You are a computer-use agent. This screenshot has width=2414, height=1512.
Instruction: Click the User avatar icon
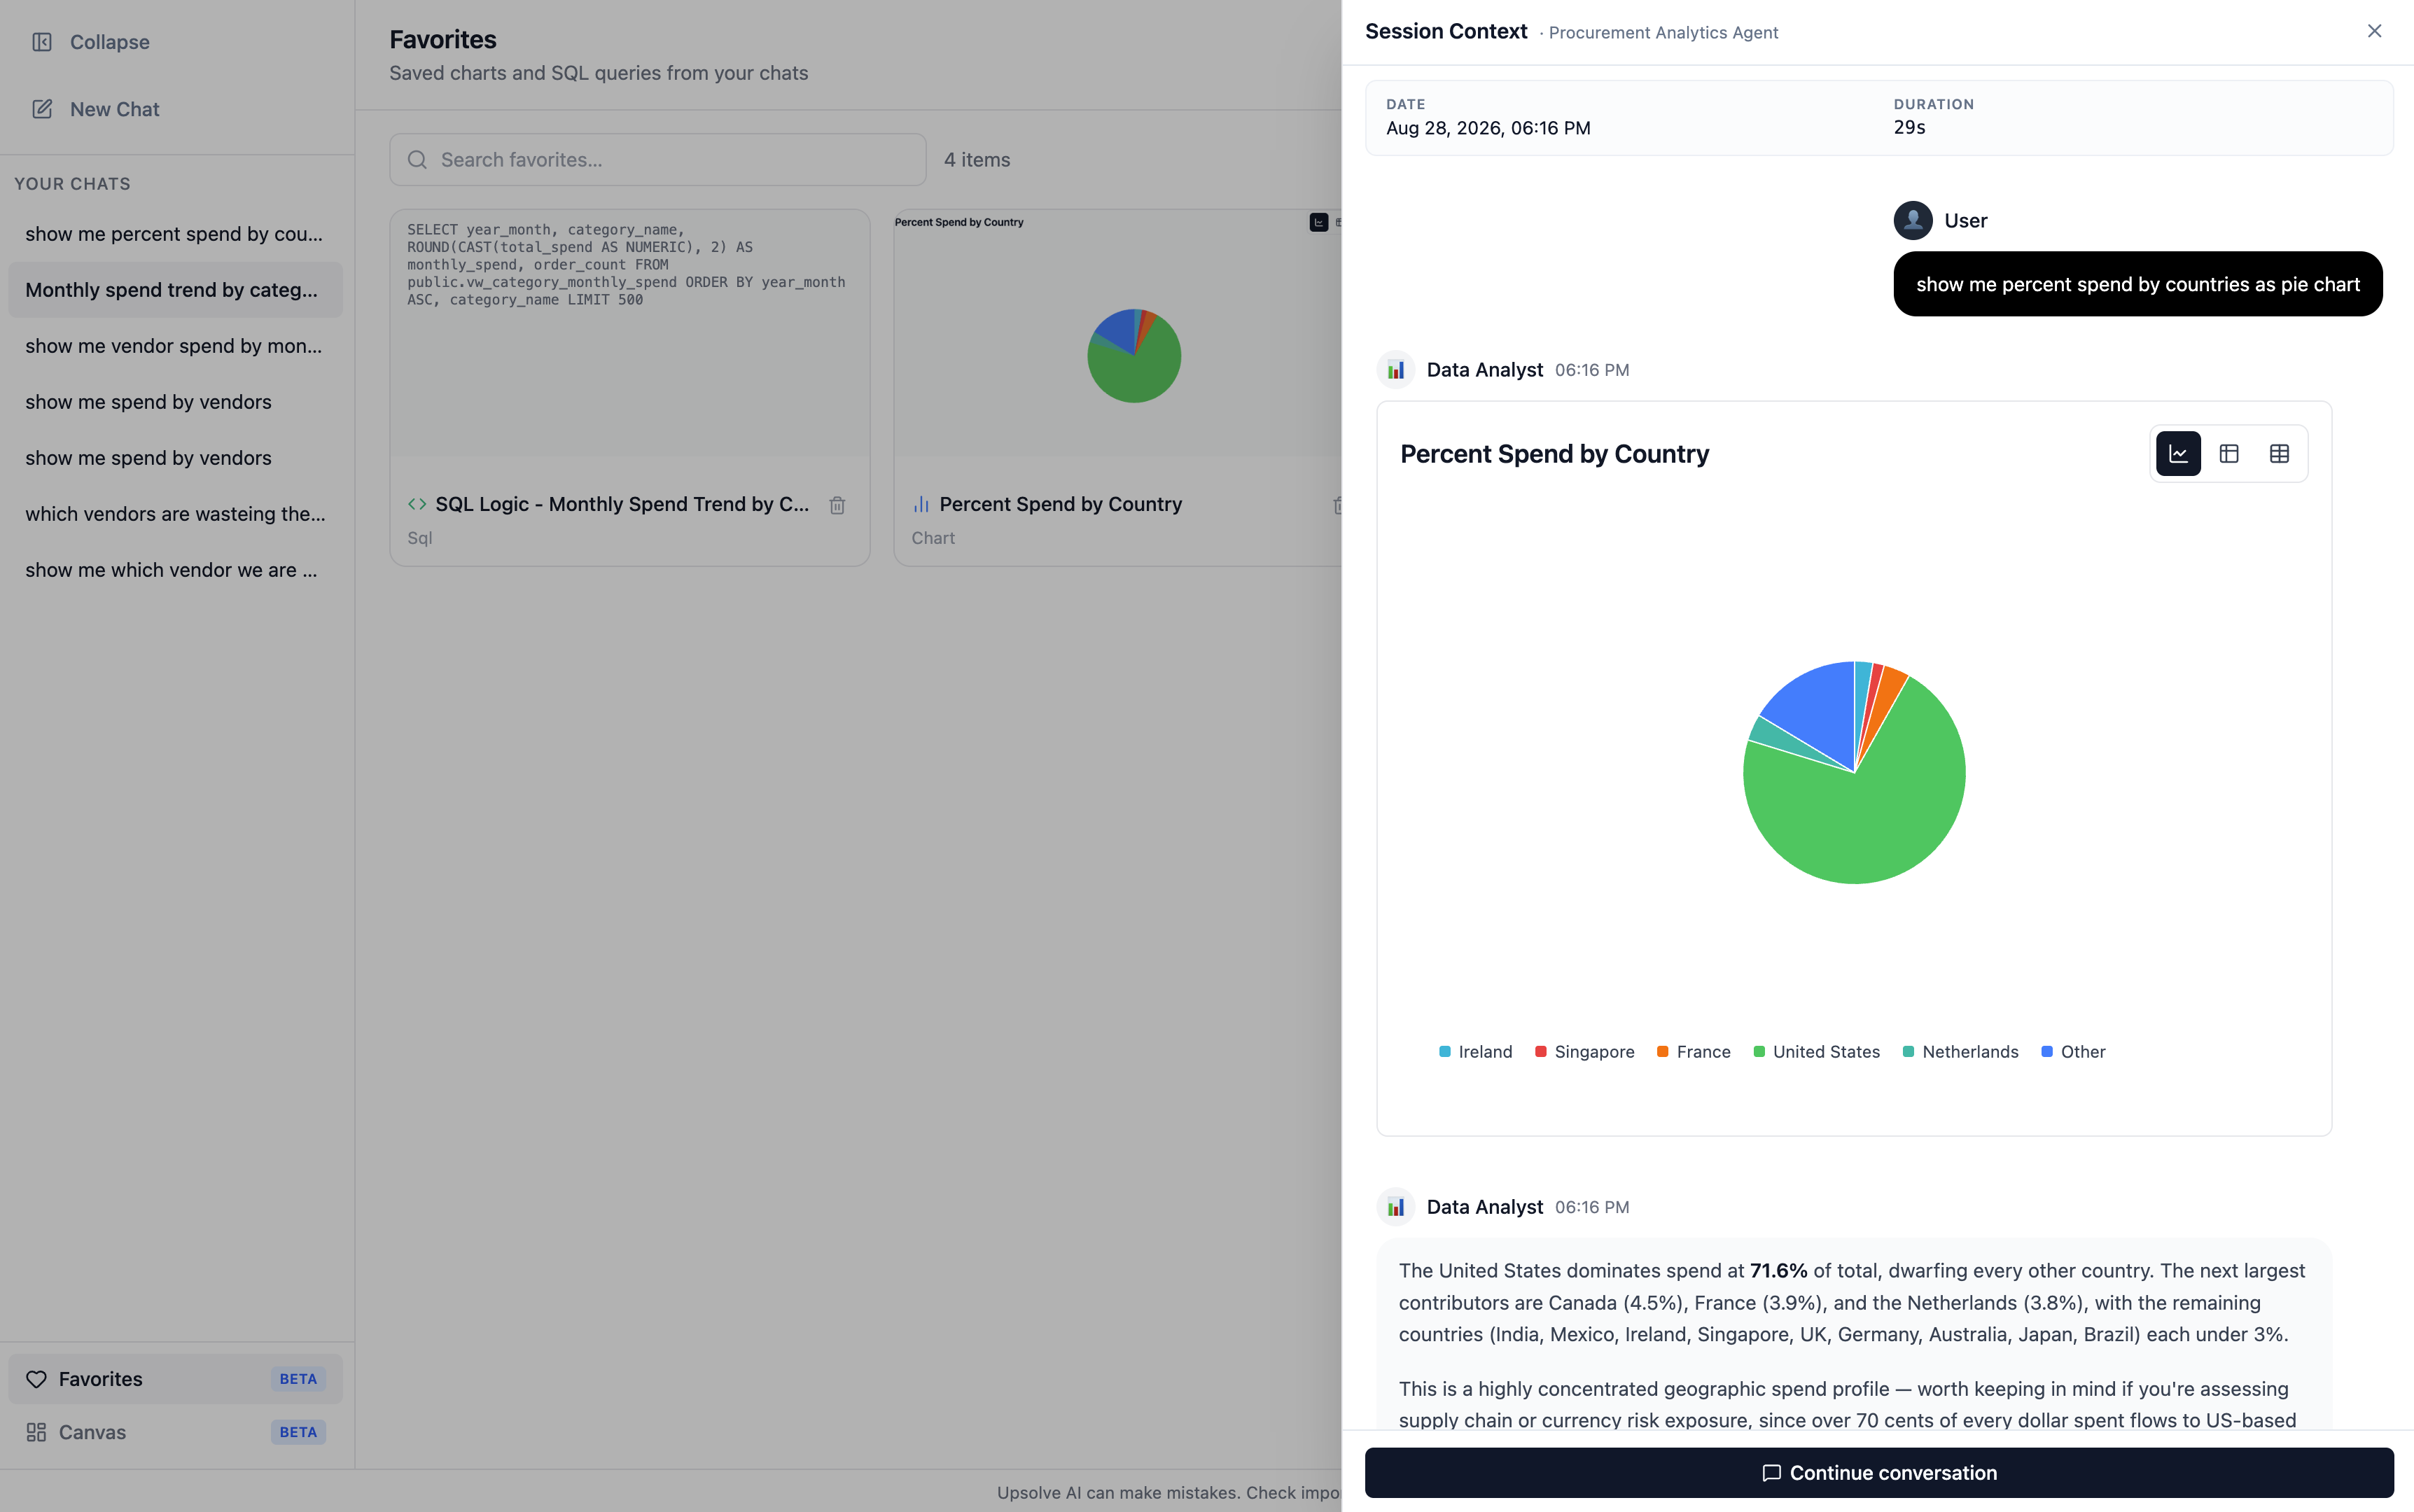coord(1912,221)
